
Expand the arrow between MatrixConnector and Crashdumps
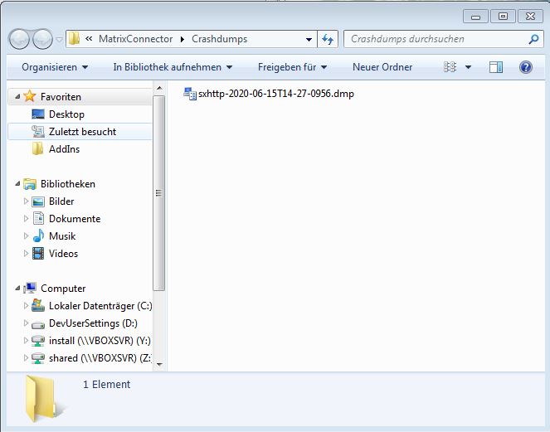click(x=182, y=39)
